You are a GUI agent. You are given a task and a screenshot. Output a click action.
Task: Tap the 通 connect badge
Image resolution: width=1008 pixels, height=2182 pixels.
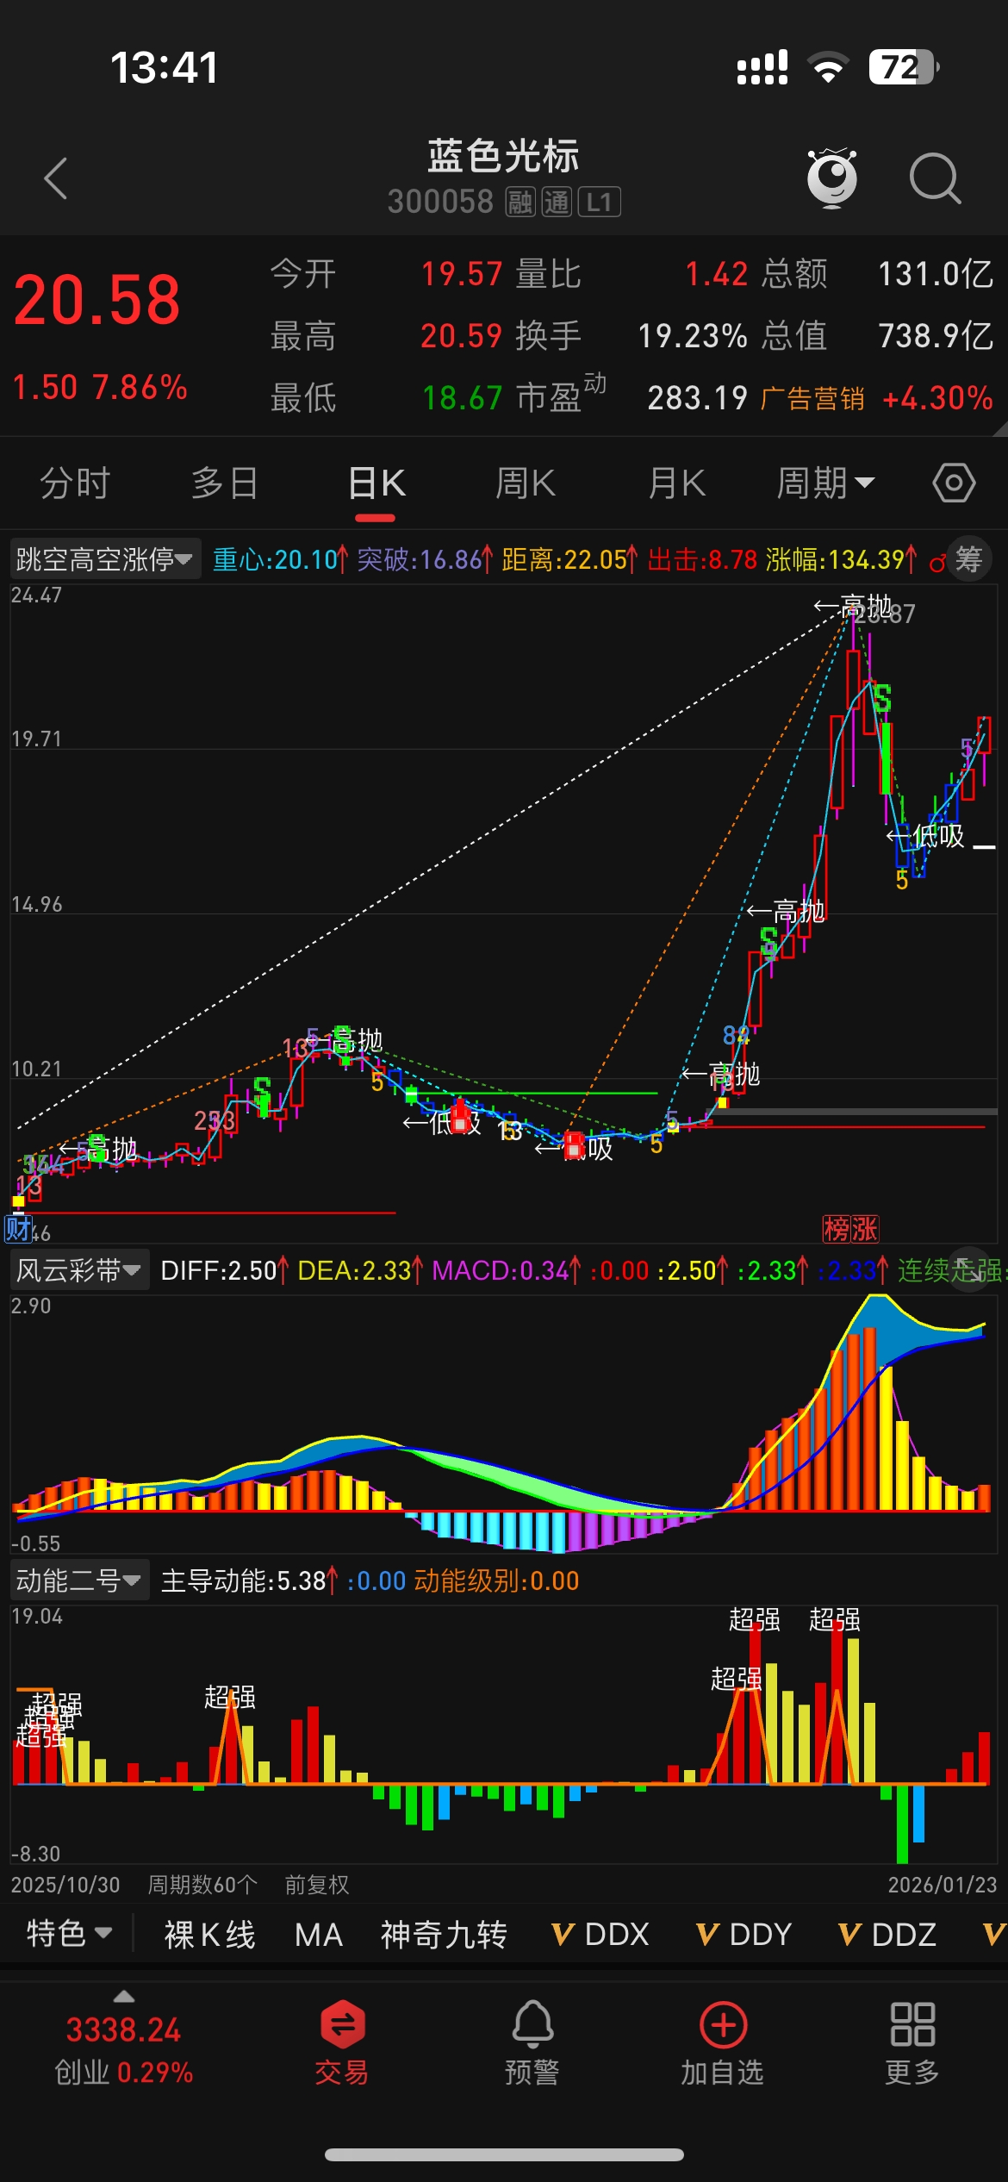[x=557, y=203]
